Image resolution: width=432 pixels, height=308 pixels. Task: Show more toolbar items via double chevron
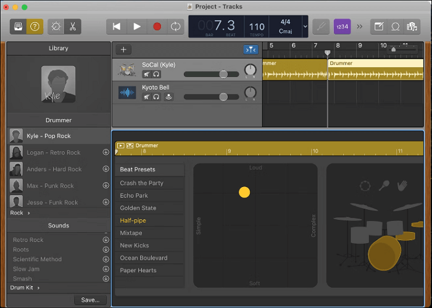coord(360,27)
